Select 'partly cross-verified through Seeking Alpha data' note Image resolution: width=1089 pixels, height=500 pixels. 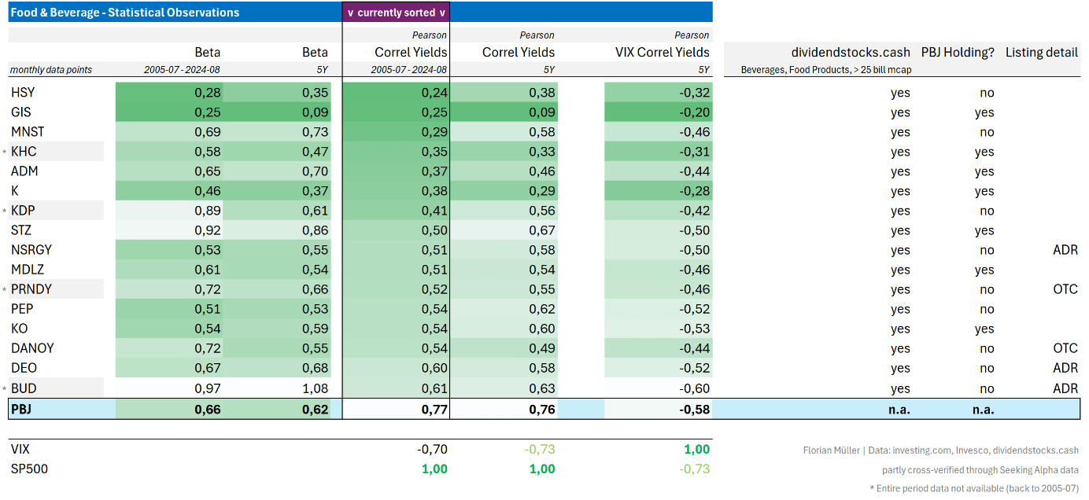[980, 470]
